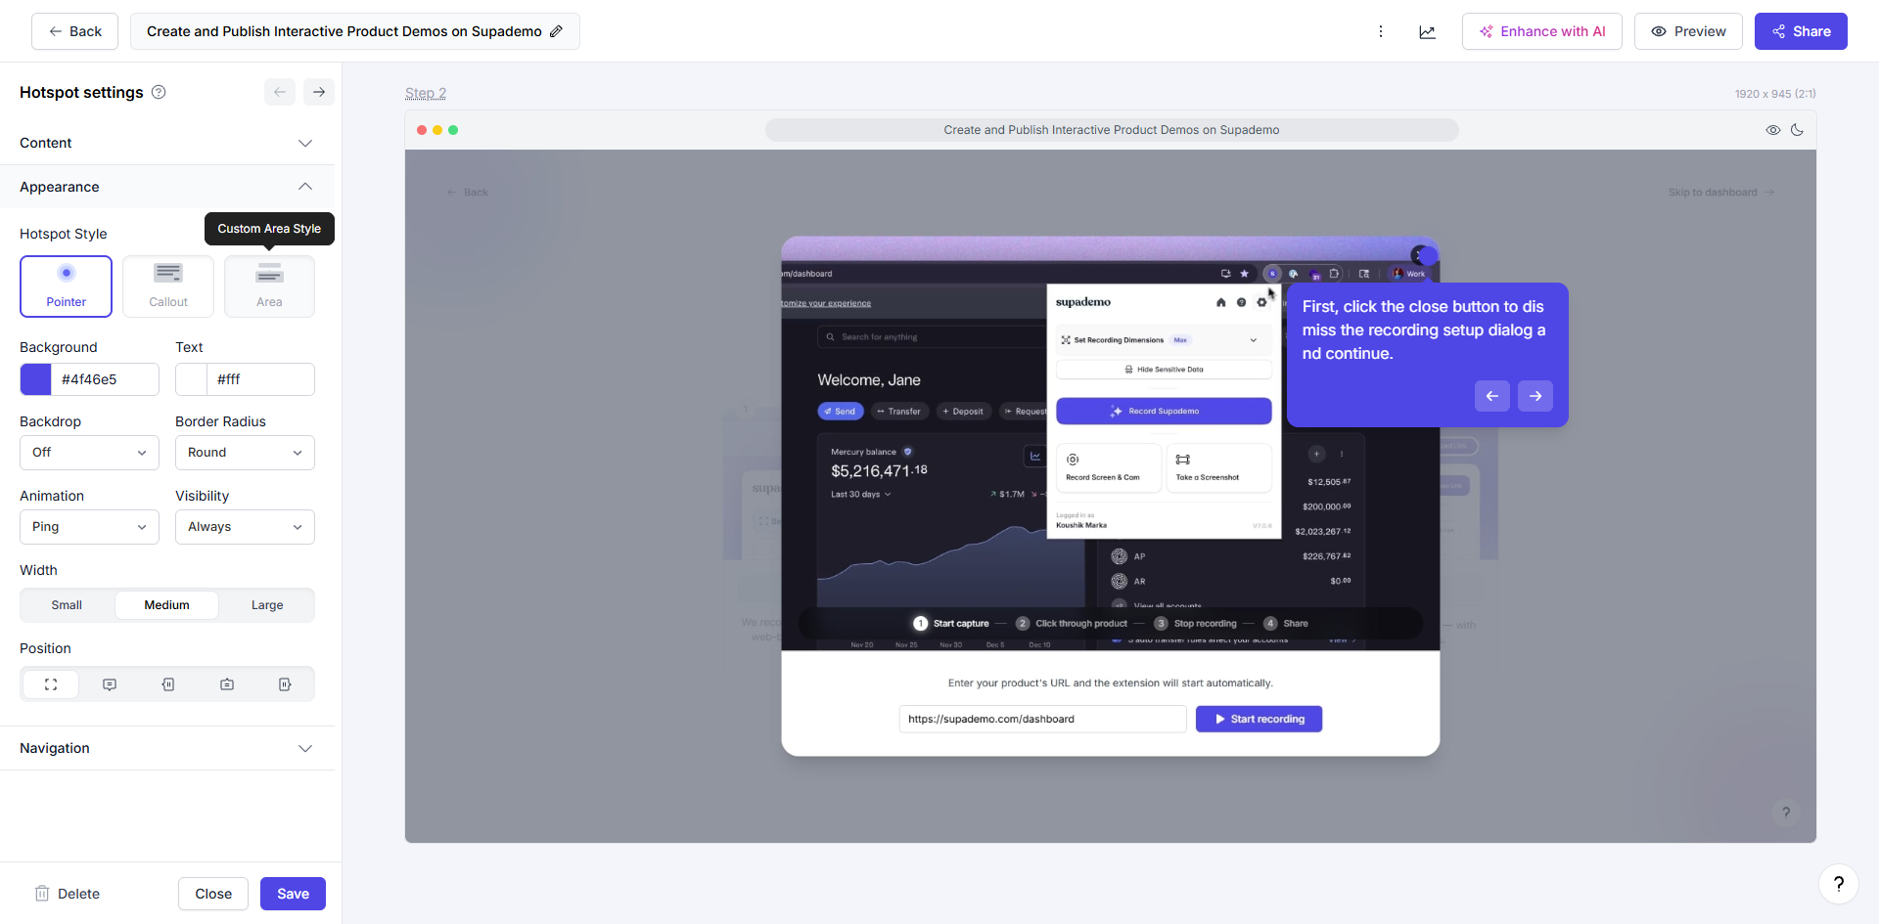1879x924 pixels.
Task: Toggle dark mode moon icon in browser bar
Action: coord(1797,130)
